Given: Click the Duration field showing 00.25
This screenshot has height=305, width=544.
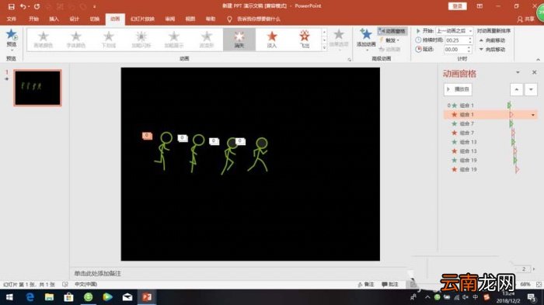Looking at the screenshot, I should [455, 40].
